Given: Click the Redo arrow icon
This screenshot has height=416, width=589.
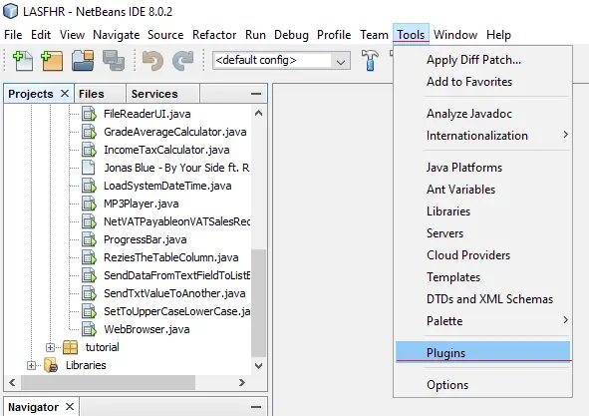Looking at the screenshot, I should pos(183,61).
